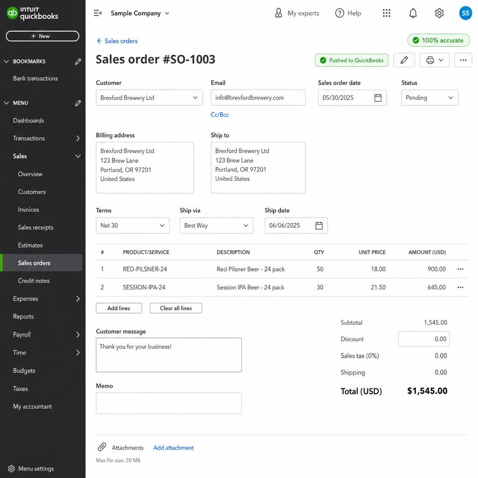This screenshot has width=478, height=478.
Task: Open the Menu settings gear
Action: click(x=11, y=469)
